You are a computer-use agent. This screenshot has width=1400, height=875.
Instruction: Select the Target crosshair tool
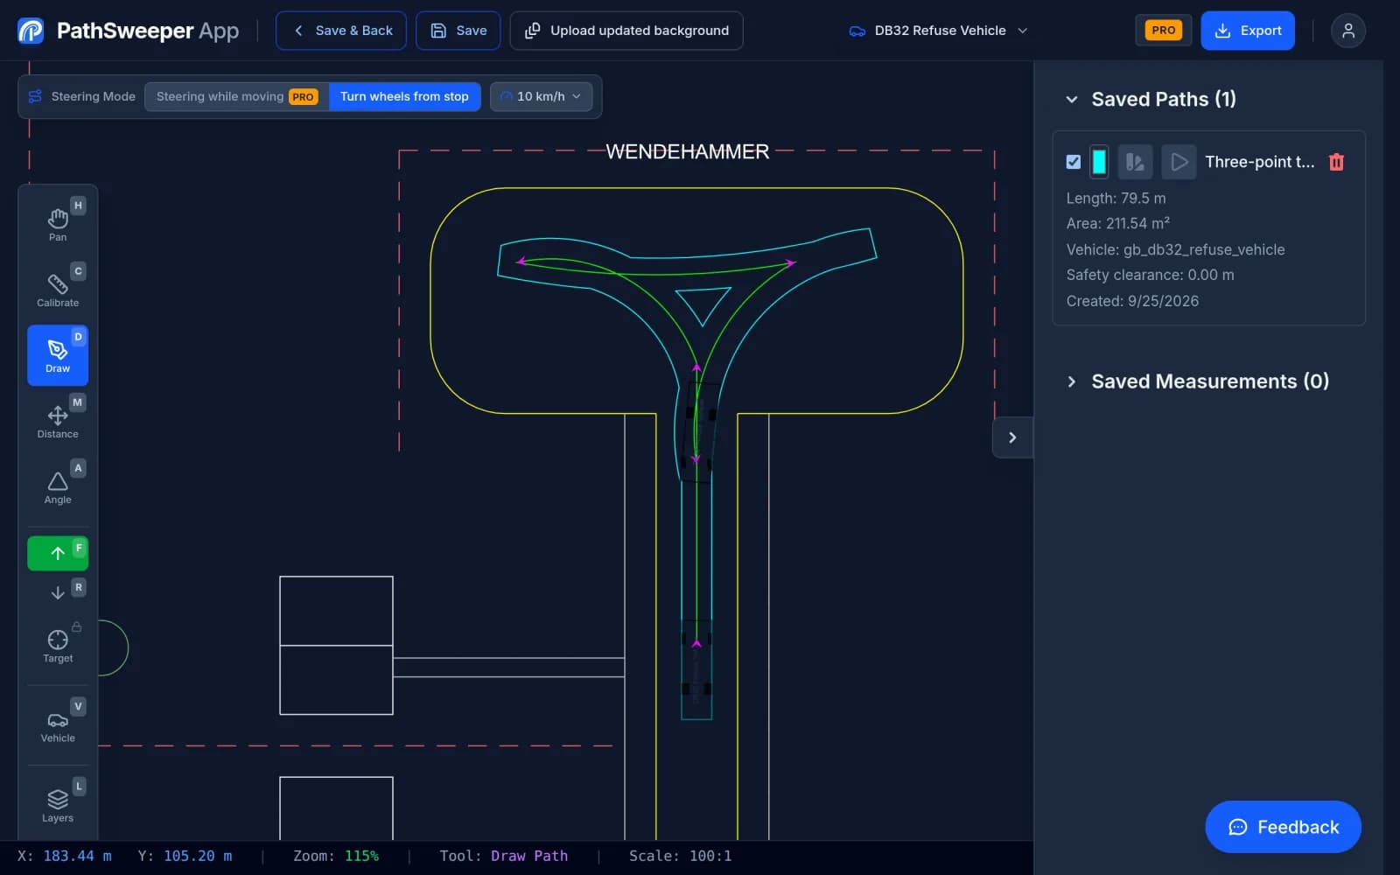click(58, 646)
